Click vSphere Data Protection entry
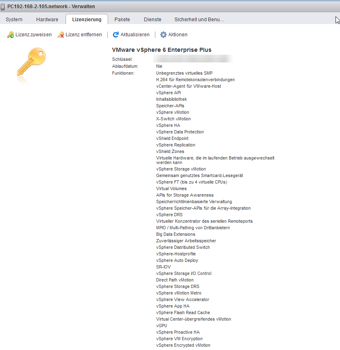 tap(180, 132)
